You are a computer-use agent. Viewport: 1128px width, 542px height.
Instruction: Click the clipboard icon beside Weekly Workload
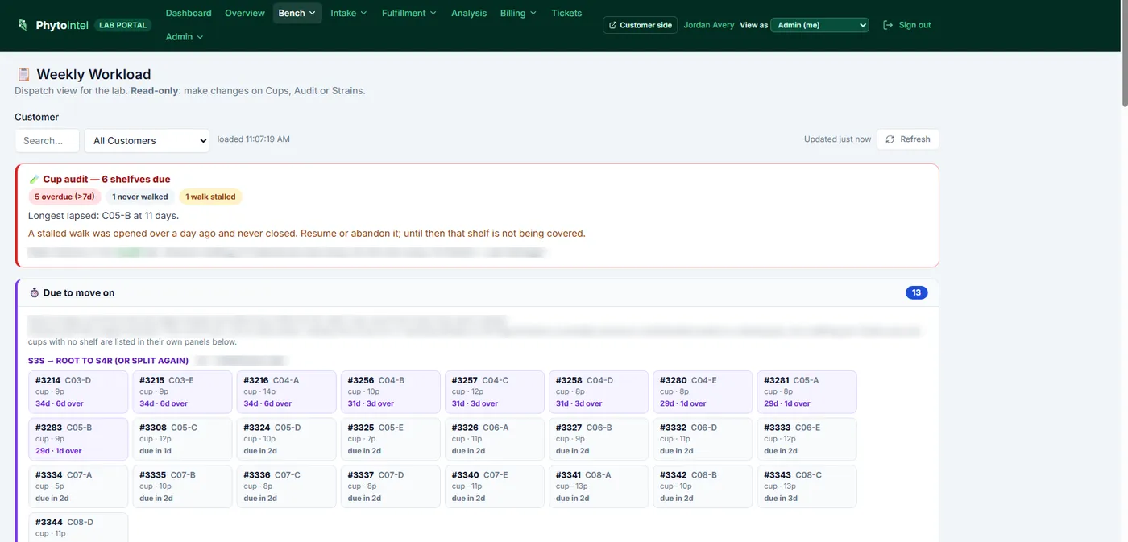23,74
